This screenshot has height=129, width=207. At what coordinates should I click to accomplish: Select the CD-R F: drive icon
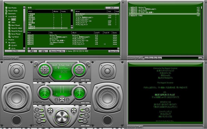tap(9, 45)
